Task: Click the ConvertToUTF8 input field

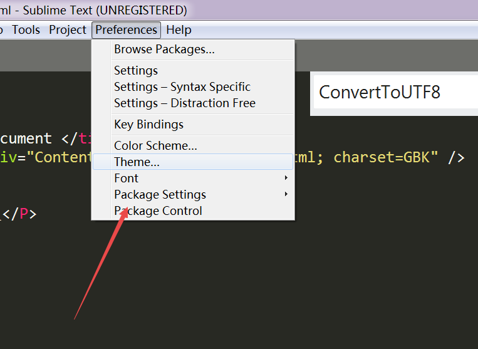Action: tap(396, 92)
